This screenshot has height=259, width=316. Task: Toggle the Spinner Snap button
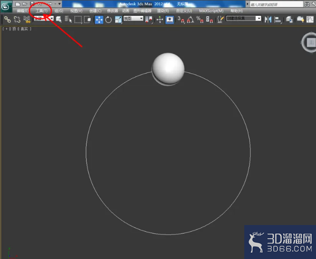pyautogui.click(x=209, y=20)
